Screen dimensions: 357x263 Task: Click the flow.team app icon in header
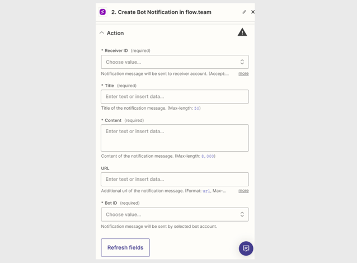coord(103,12)
